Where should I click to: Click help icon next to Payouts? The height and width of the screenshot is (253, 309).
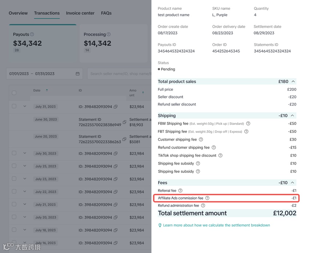coord(32,34)
